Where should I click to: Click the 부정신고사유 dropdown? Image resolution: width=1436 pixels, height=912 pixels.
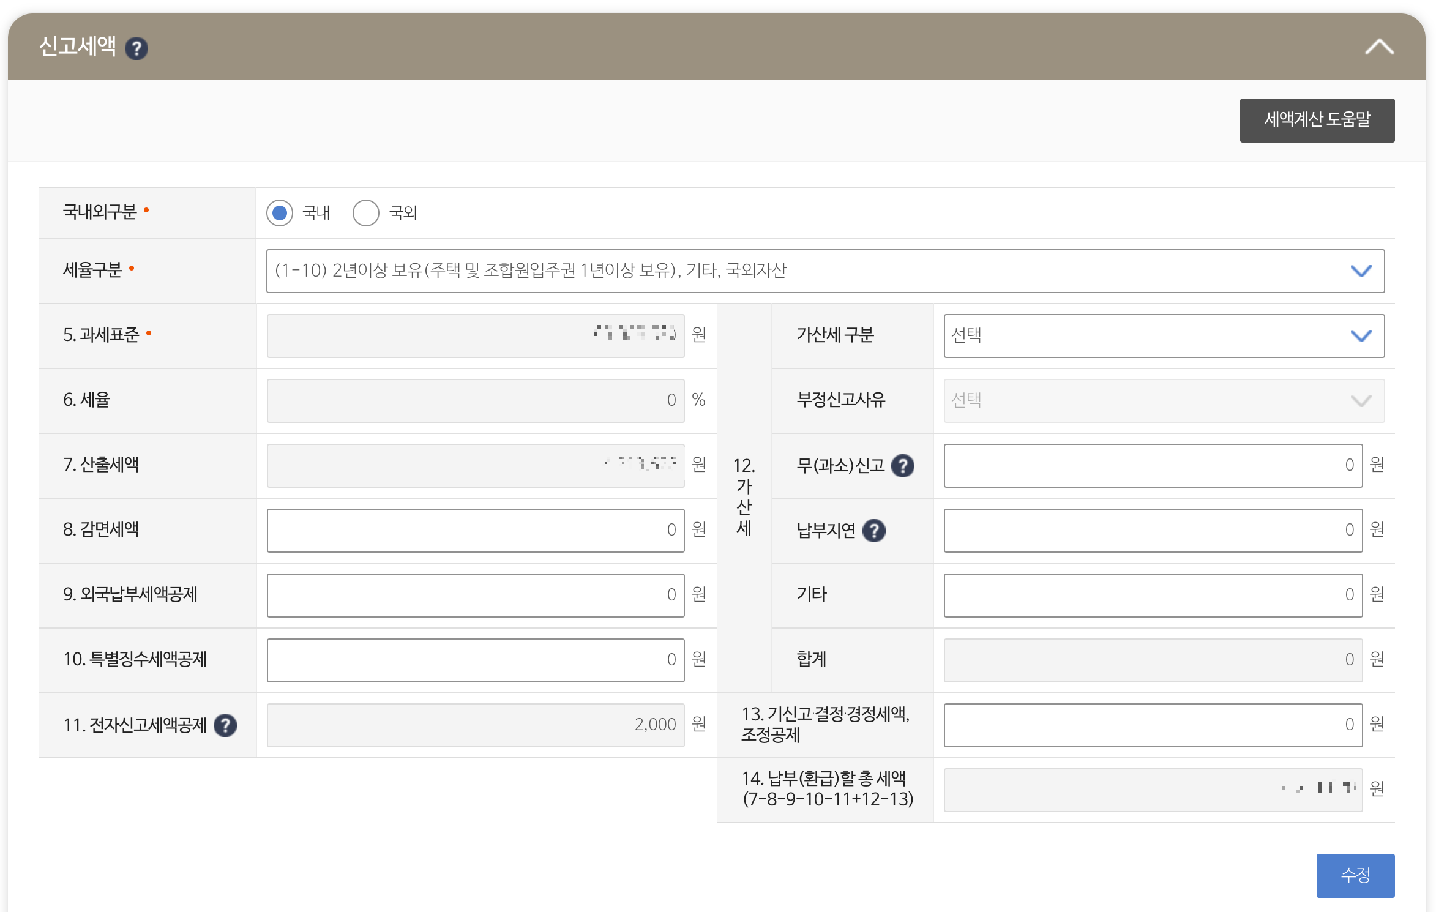click(1164, 401)
